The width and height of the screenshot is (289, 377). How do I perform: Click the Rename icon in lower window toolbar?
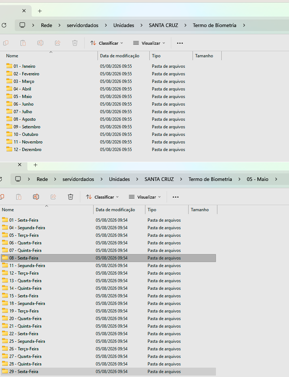(x=36, y=197)
